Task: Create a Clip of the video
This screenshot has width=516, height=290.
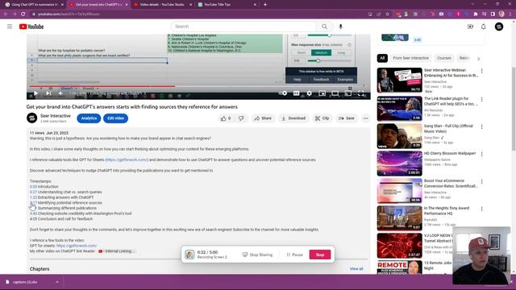Action: [322, 118]
